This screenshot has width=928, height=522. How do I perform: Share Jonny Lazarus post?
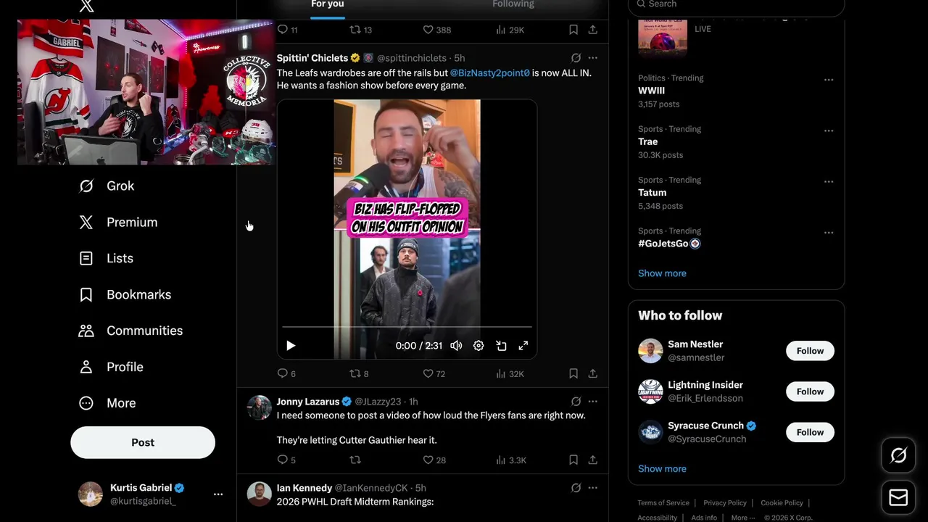pos(593,460)
